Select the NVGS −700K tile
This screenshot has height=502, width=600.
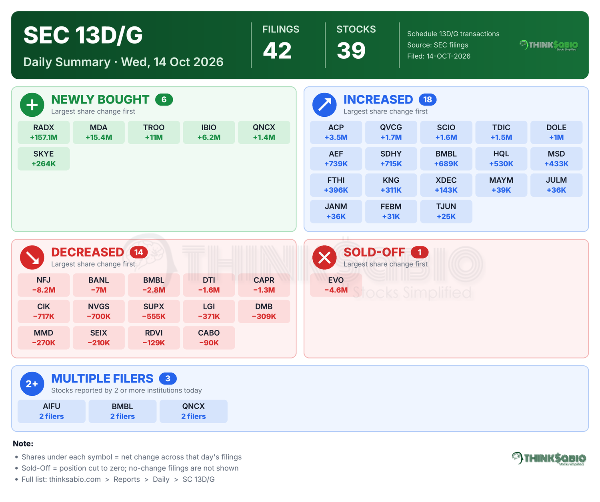click(99, 311)
